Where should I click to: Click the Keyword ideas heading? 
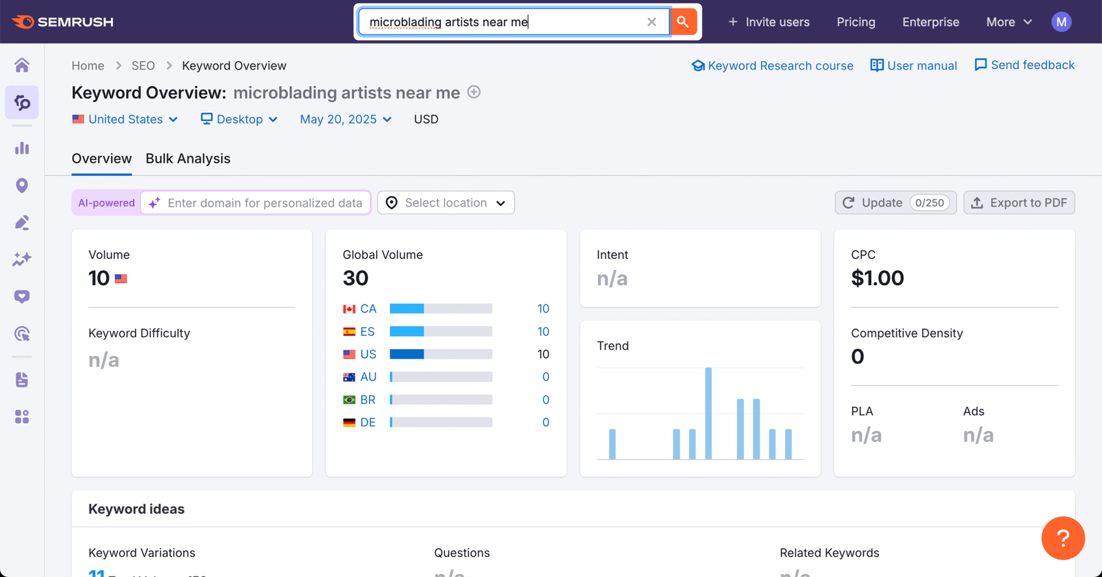tap(136, 509)
